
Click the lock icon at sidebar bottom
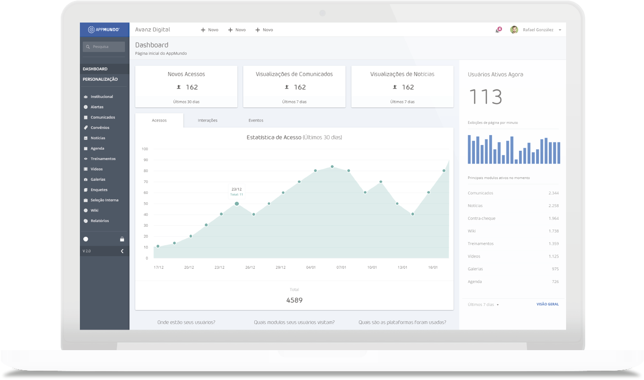122,239
